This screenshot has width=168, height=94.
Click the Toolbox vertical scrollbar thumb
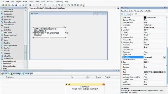click(25, 52)
